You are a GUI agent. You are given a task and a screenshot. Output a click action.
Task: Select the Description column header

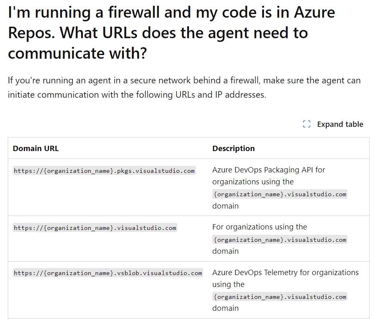(233, 149)
